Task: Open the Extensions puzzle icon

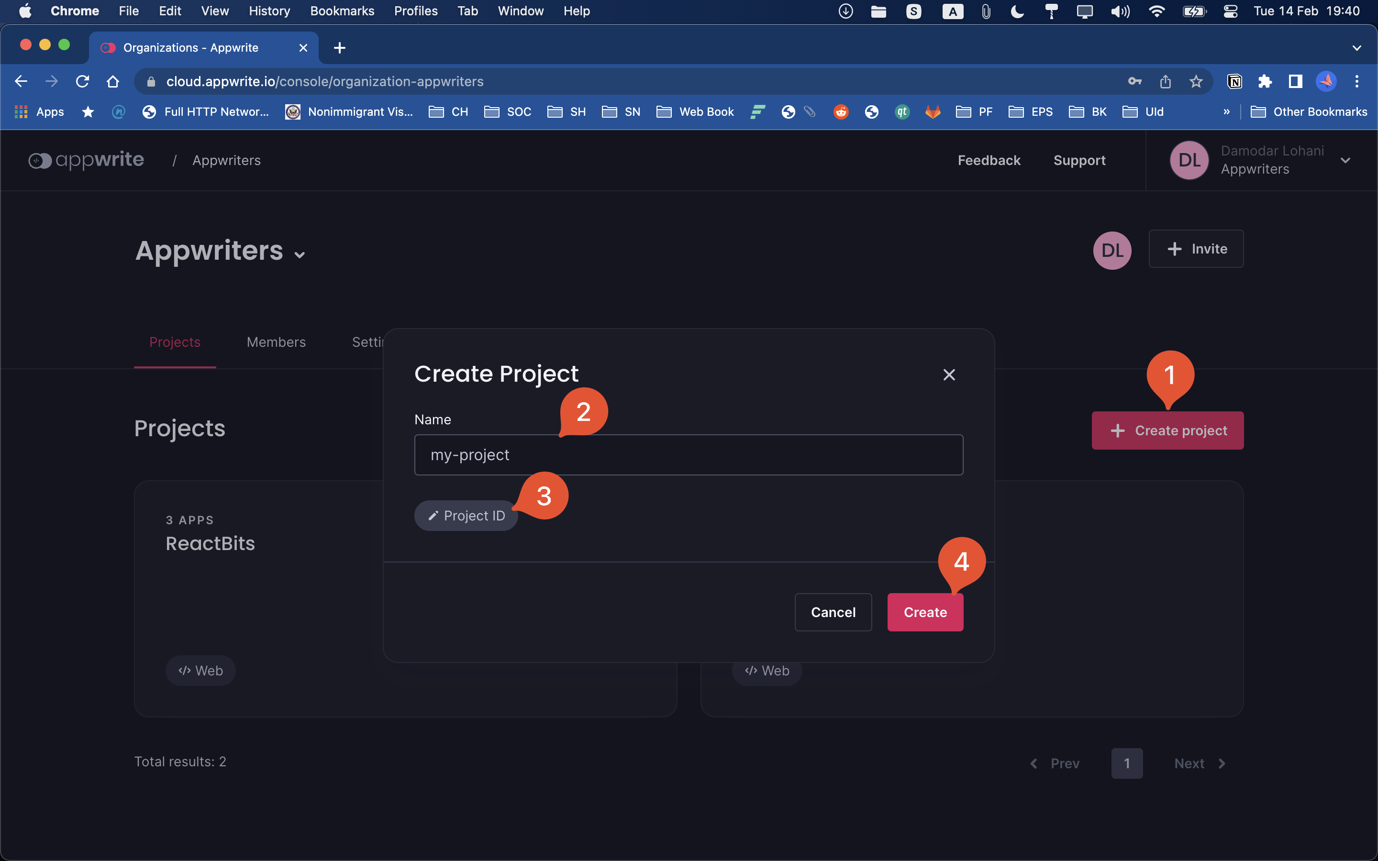Action: point(1265,81)
